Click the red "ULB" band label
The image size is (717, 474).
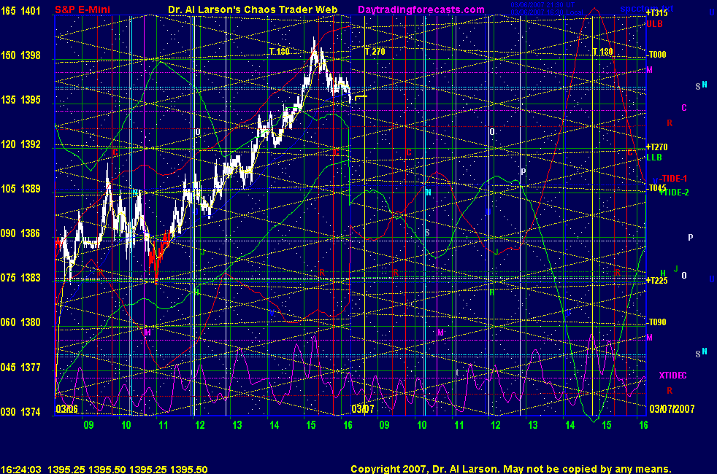pyautogui.click(x=654, y=24)
